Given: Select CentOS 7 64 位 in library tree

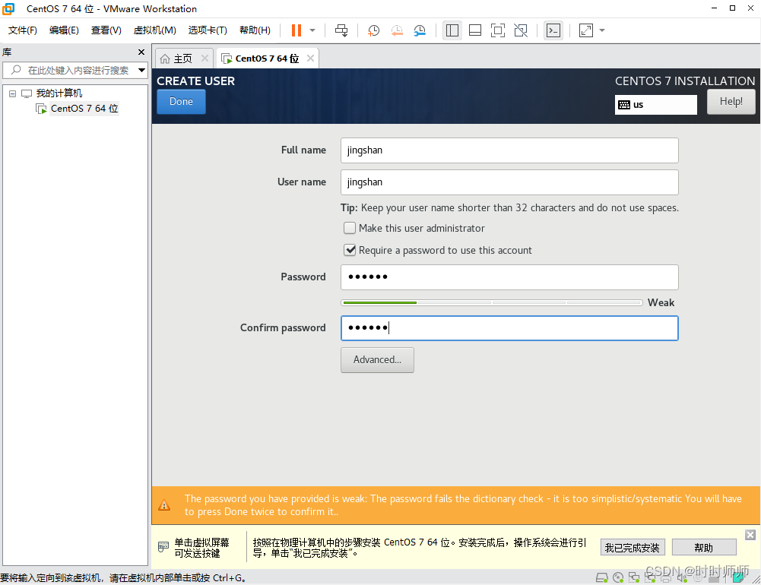Looking at the screenshot, I should coord(84,108).
